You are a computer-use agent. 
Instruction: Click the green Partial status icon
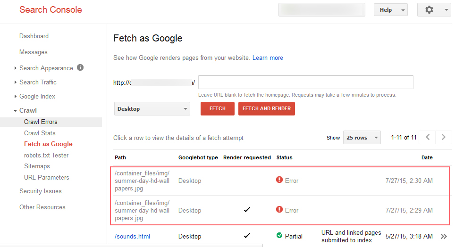[279, 236]
